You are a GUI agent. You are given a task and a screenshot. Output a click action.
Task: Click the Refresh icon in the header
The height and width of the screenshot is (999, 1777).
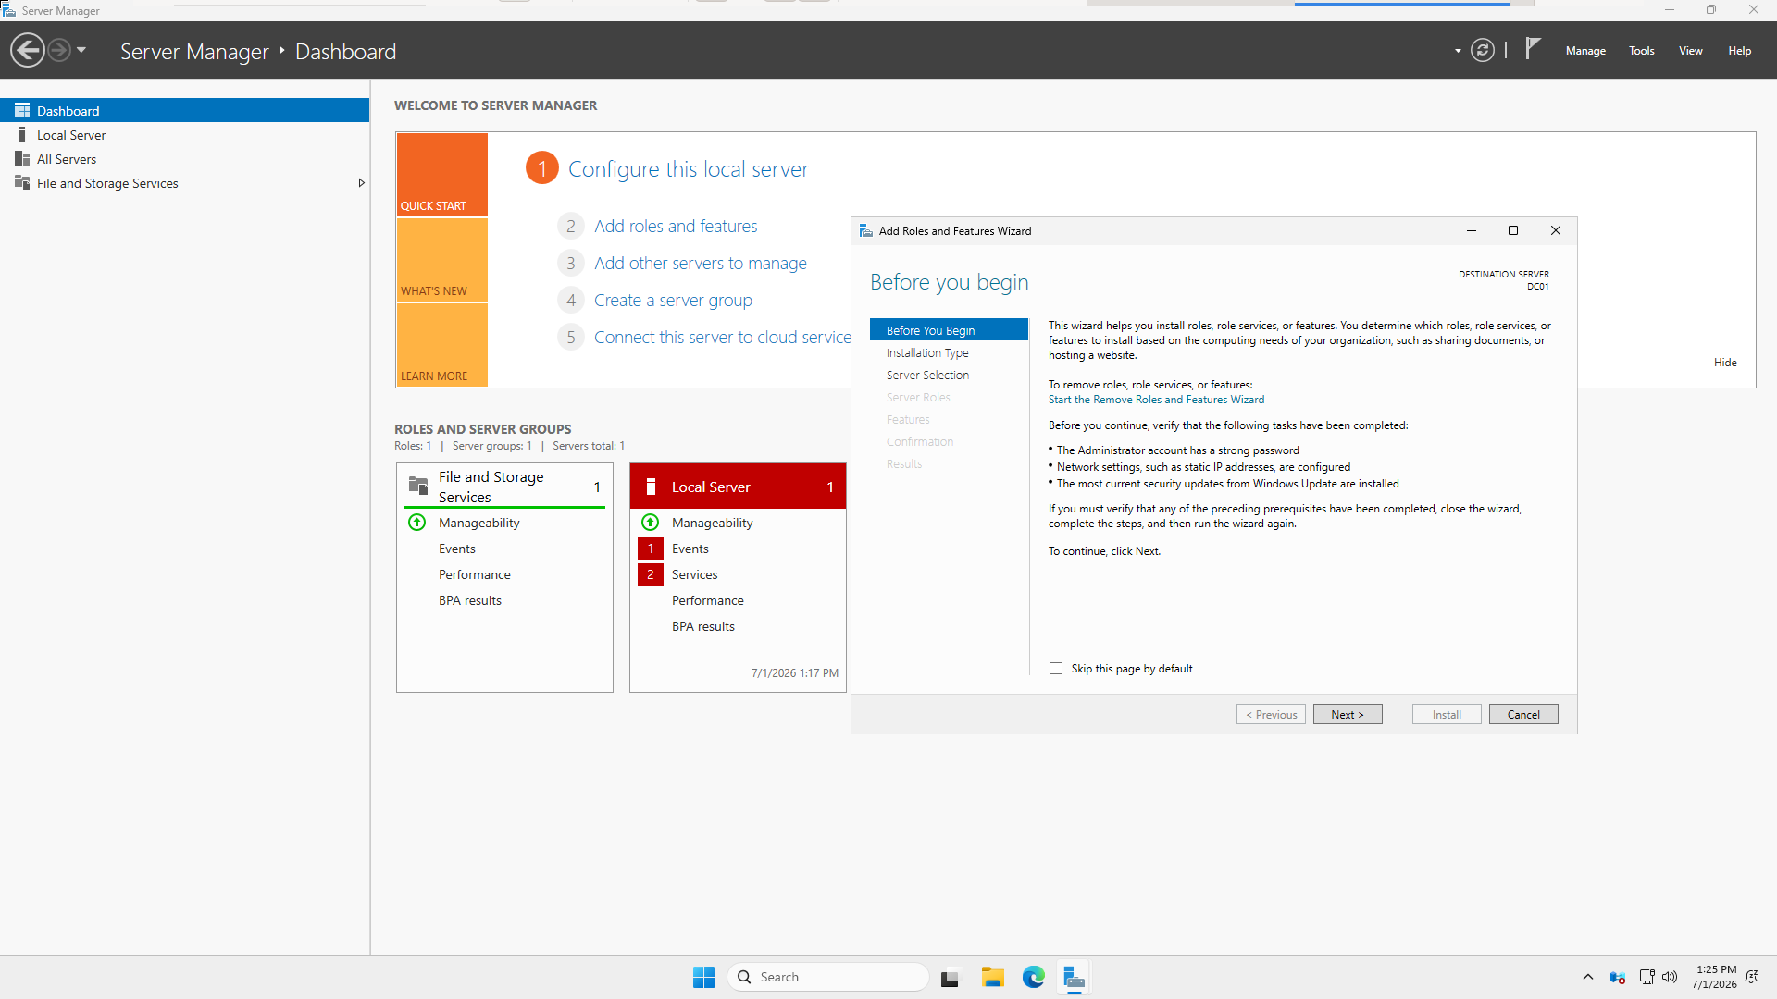[x=1483, y=50]
